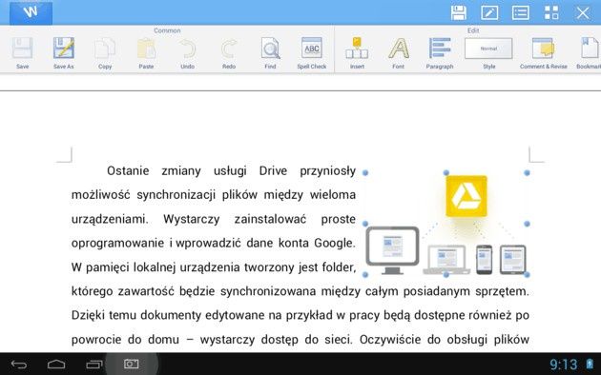Open the Paragraph settings
The image size is (601, 375).
[x=440, y=52]
